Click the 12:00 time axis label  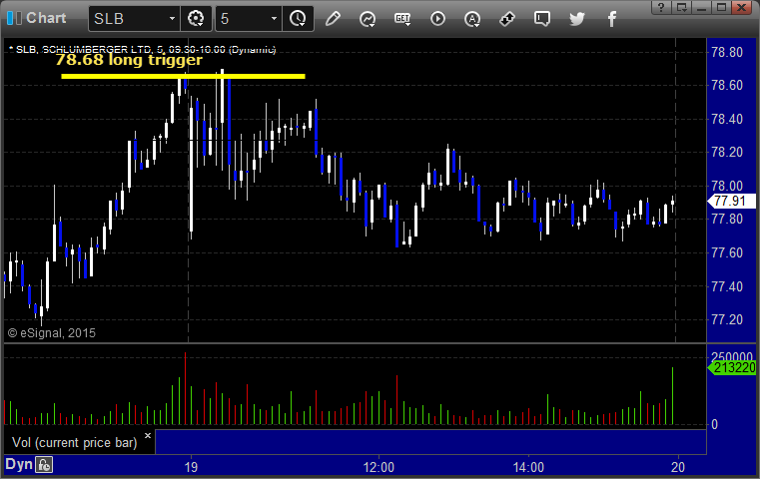379,467
